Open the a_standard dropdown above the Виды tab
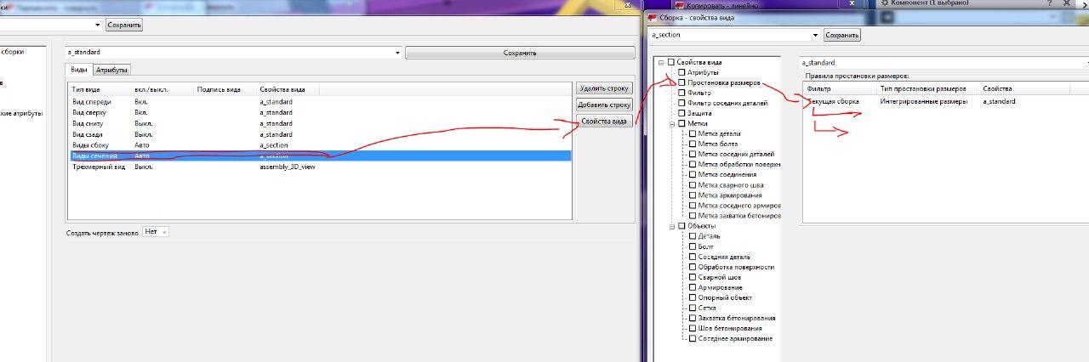The image size is (1089, 362). coord(397,53)
